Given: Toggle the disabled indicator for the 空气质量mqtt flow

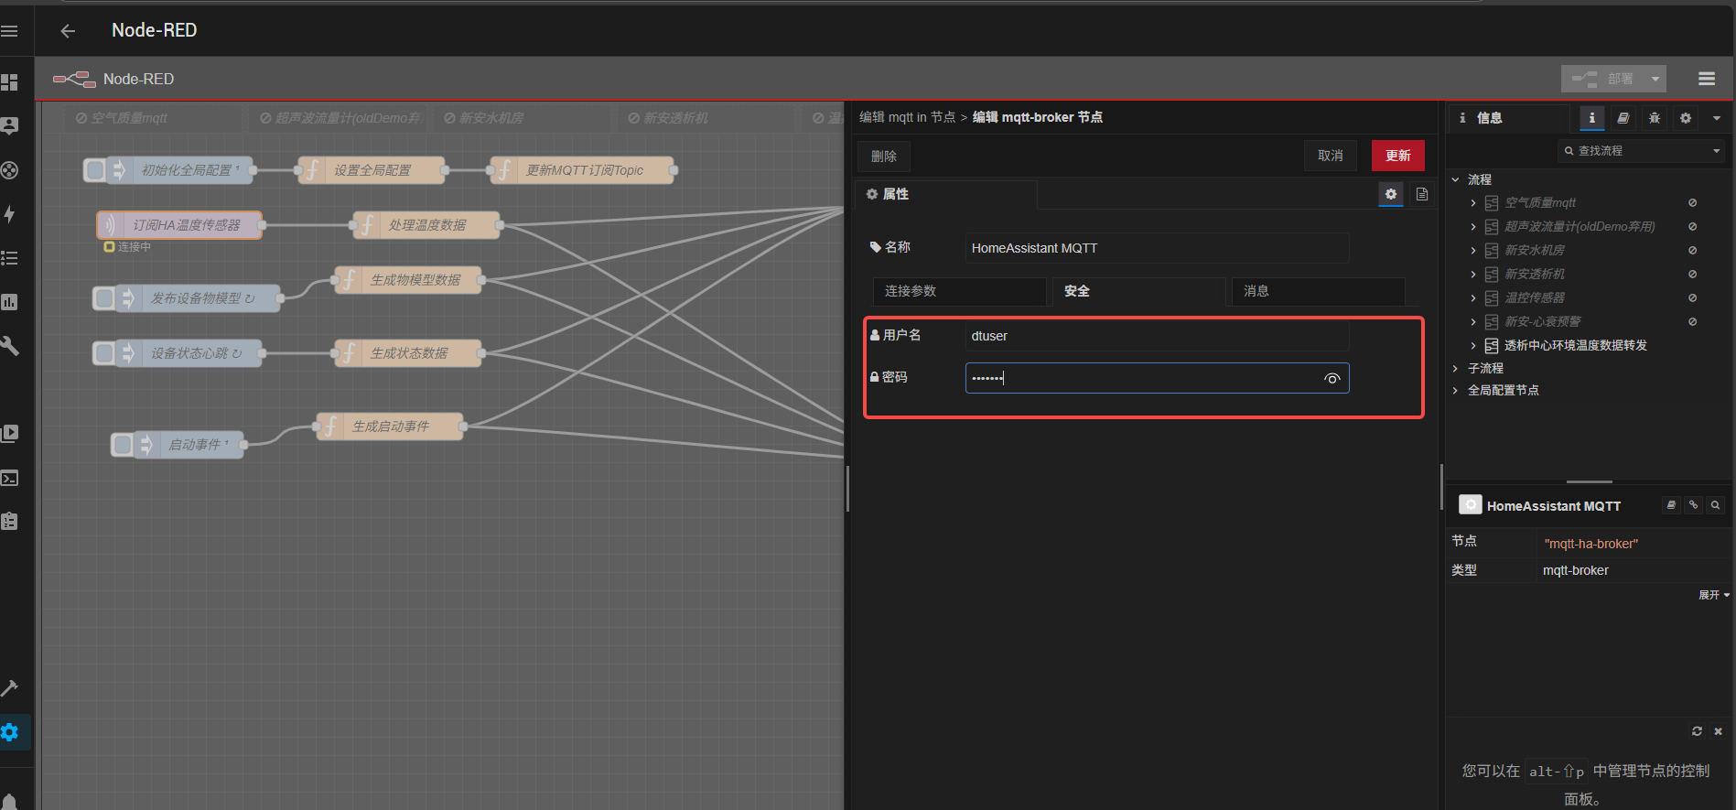Looking at the screenshot, I should tap(1692, 203).
